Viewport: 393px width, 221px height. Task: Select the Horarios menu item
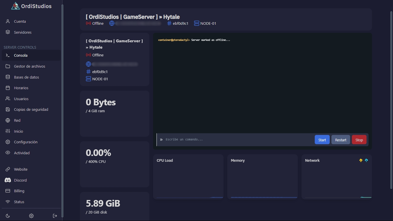point(21,88)
